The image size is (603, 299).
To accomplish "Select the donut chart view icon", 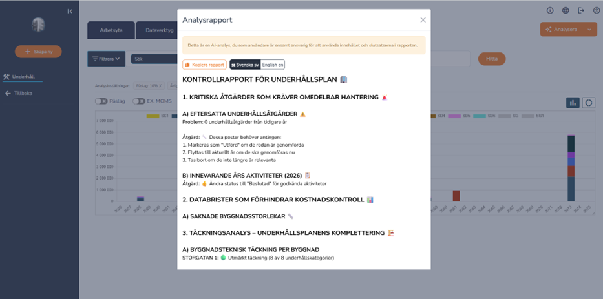I will coord(588,103).
